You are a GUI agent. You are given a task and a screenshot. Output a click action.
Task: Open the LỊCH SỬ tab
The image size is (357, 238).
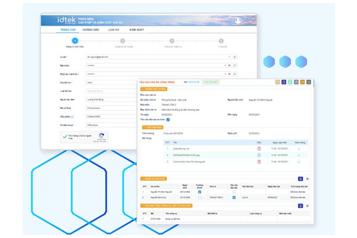pos(114,30)
